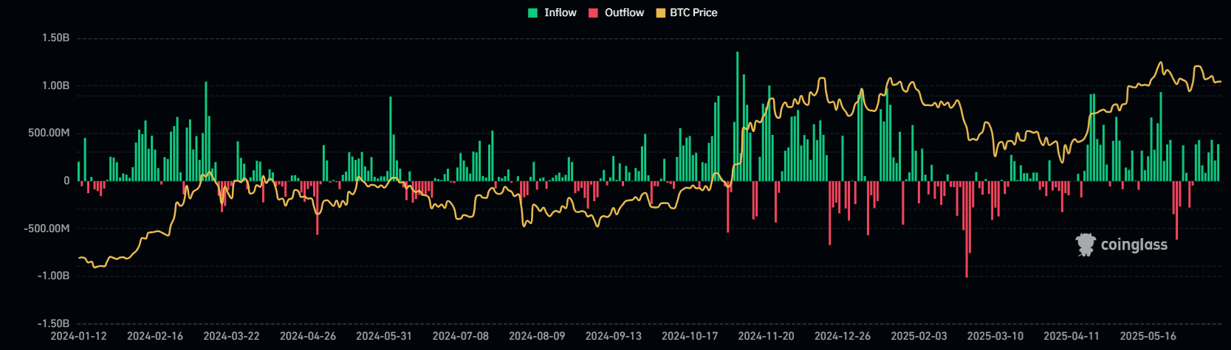Click the green Inflow legend swatch

533,13
